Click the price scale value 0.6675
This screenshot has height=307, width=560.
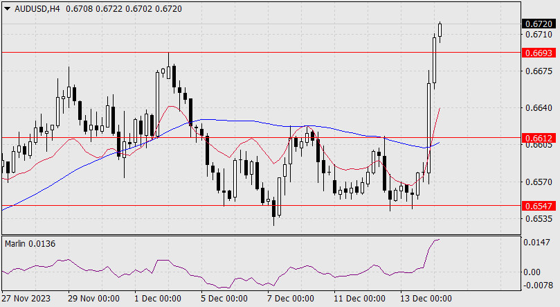pyautogui.click(x=539, y=71)
